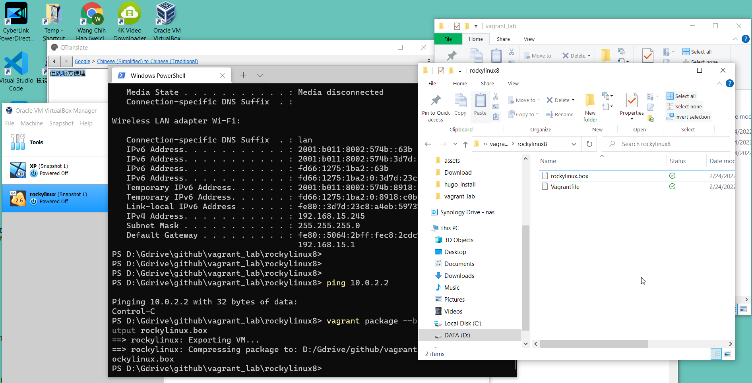This screenshot has width=752, height=383.
Task: Click QTranslate forward navigation arrow
Action: click(x=67, y=61)
